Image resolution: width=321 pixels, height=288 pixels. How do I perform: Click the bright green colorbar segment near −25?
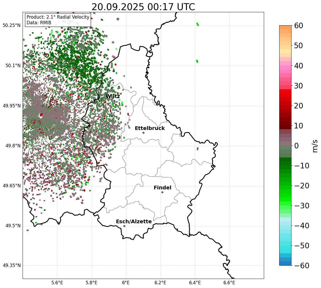point(285,195)
